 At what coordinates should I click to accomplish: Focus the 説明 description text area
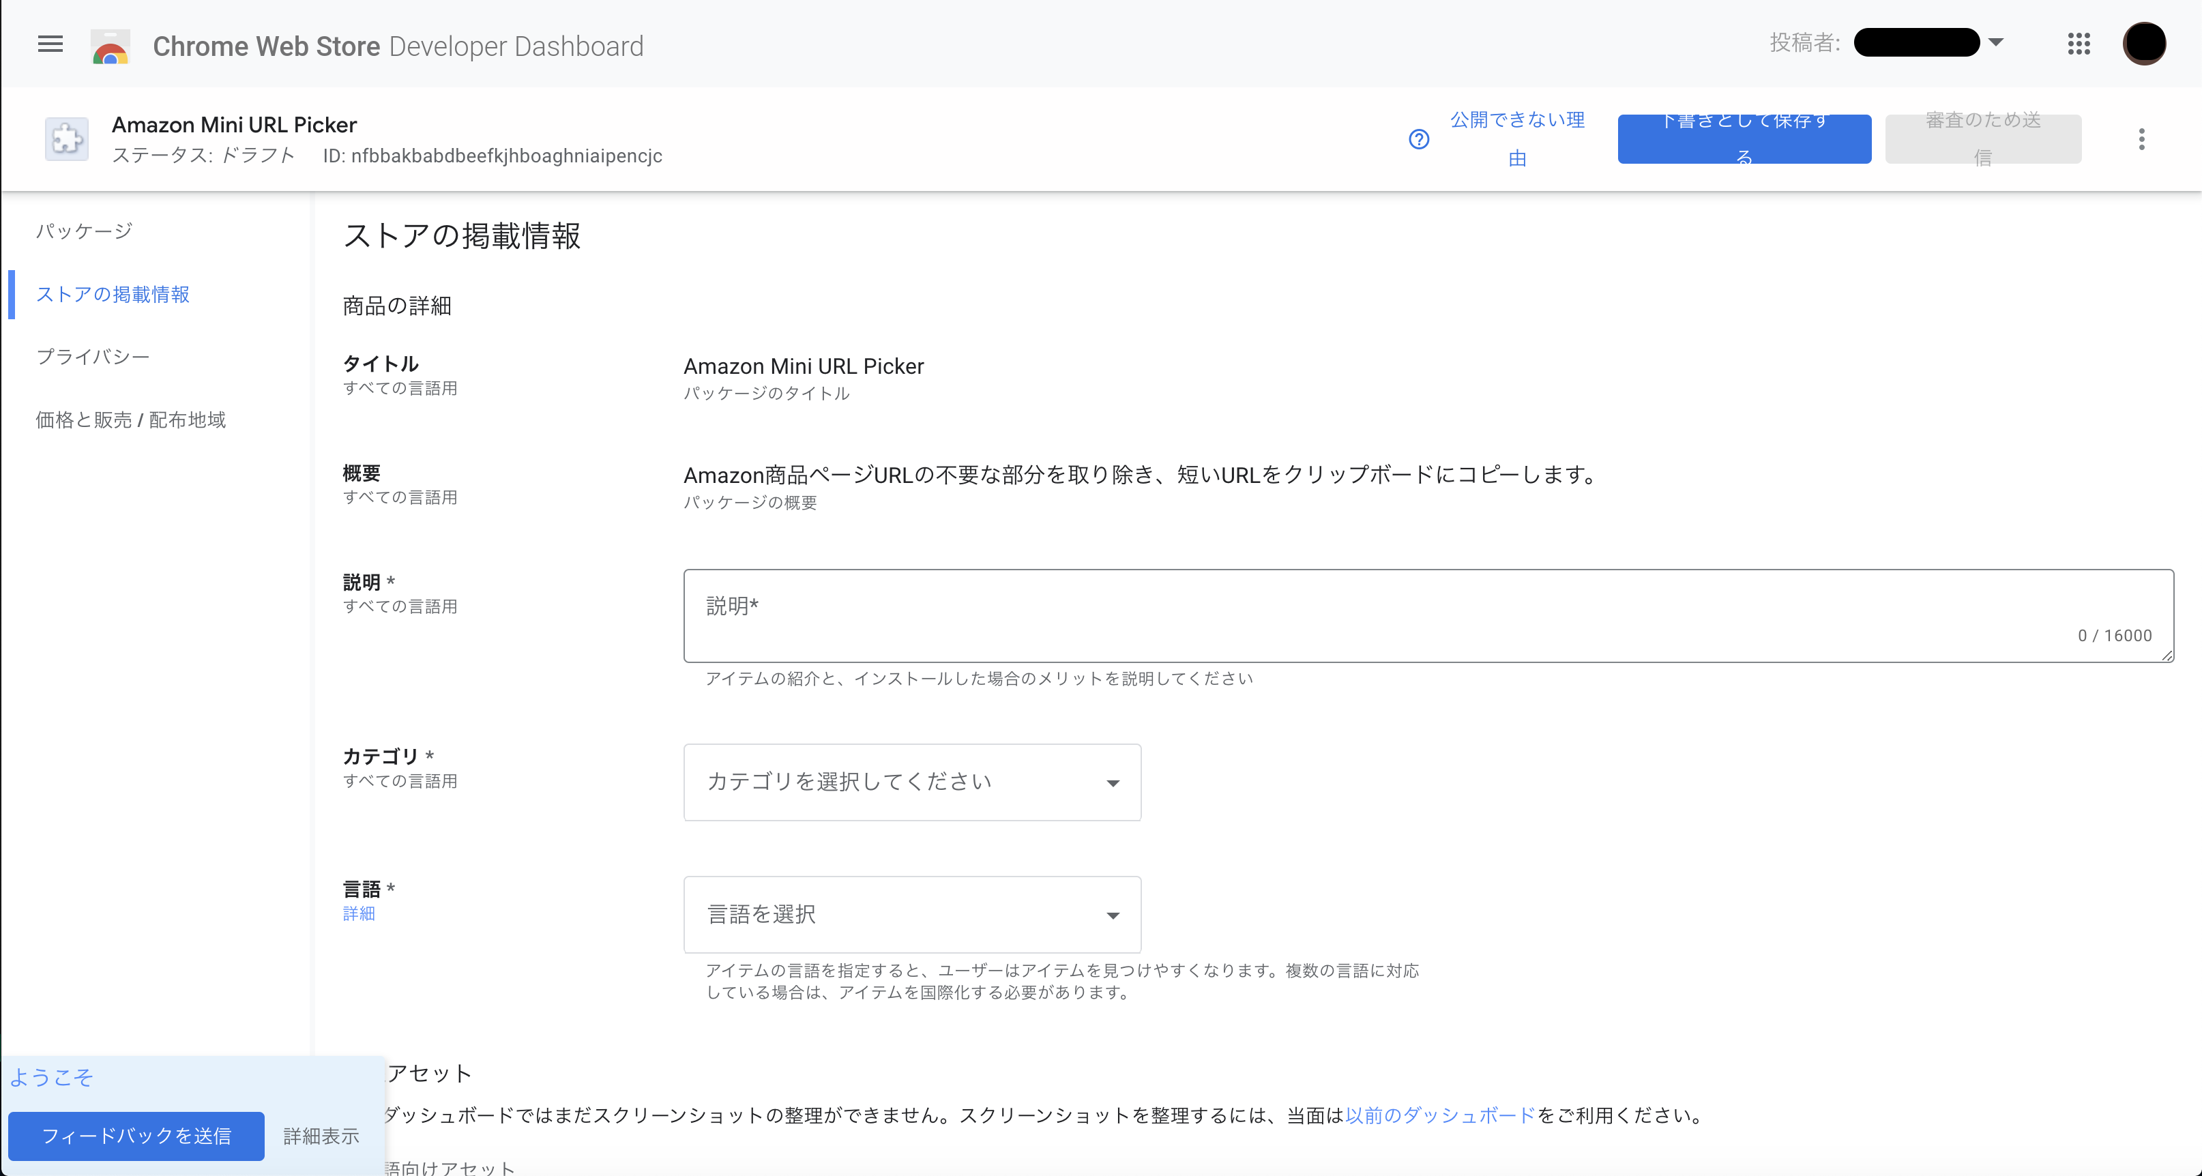[x=1428, y=615]
